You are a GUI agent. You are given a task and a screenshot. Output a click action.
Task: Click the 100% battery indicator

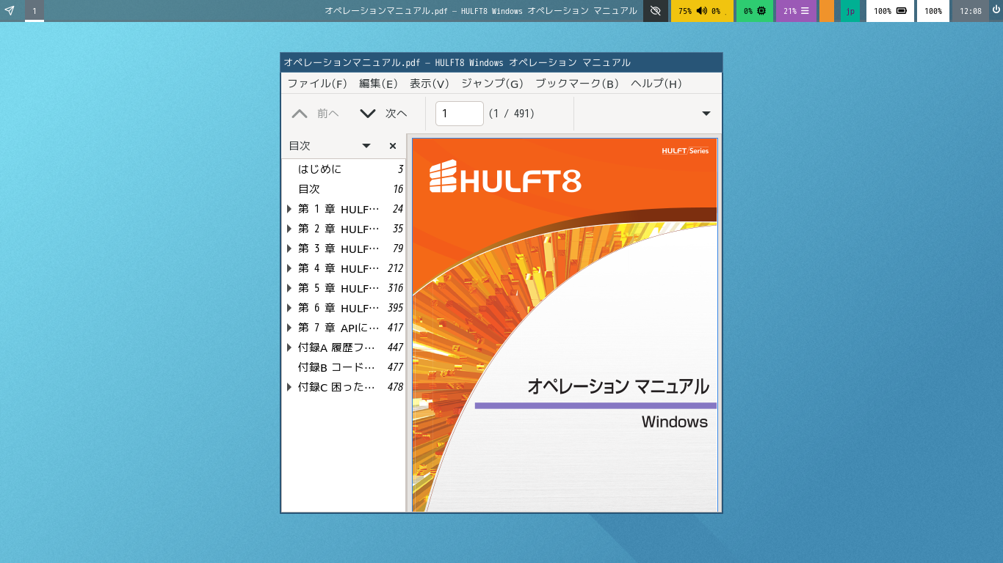[x=890, y=11]
